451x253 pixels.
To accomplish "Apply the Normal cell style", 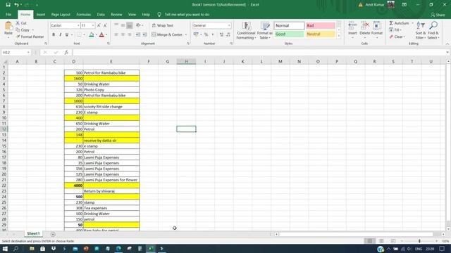I will click(289, 25).
